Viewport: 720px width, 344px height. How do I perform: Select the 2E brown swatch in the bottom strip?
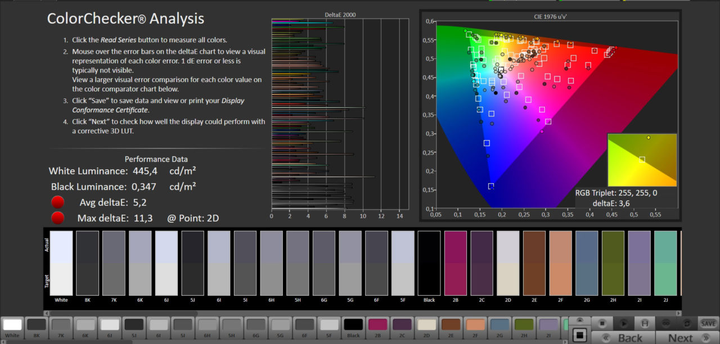451,327
